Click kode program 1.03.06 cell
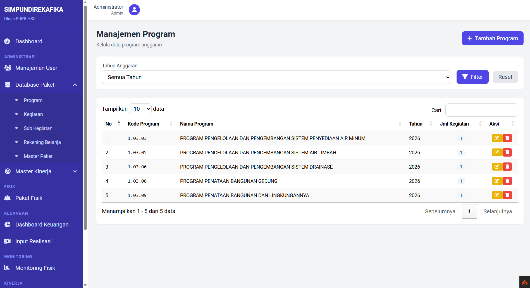Viewport: 530px width, 288px height. 137,167
